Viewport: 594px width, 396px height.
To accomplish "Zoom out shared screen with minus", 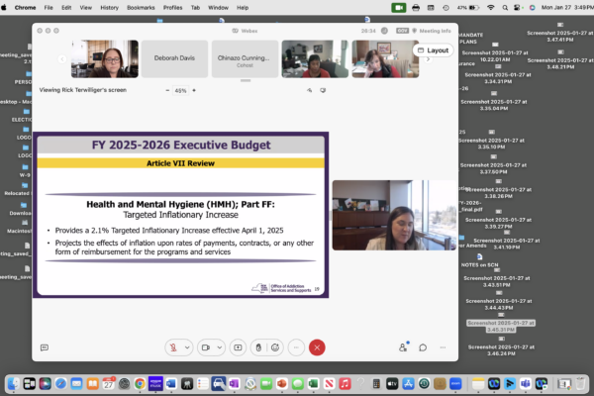I will tap(167, 90).
